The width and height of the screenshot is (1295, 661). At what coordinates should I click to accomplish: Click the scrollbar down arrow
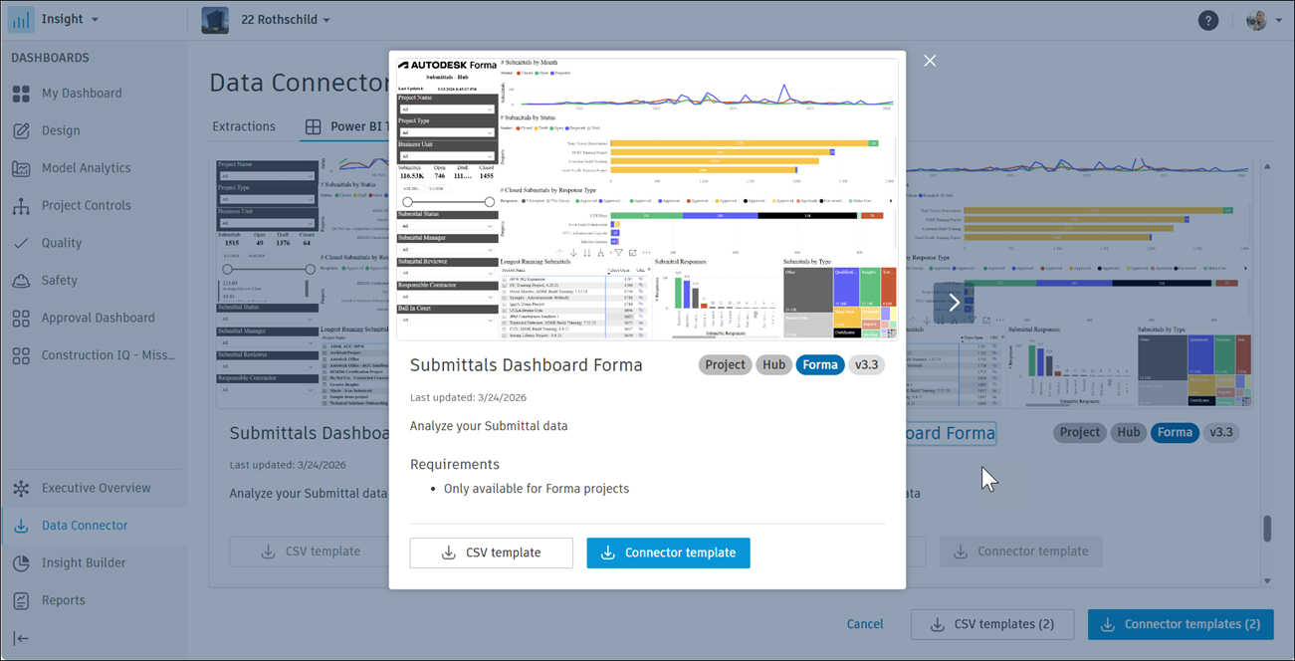[1267, 581]
